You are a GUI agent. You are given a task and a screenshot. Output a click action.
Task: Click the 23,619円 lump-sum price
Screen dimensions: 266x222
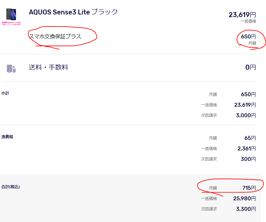[242, 15]
